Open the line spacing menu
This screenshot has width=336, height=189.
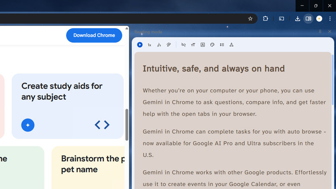tap(222, 45)
